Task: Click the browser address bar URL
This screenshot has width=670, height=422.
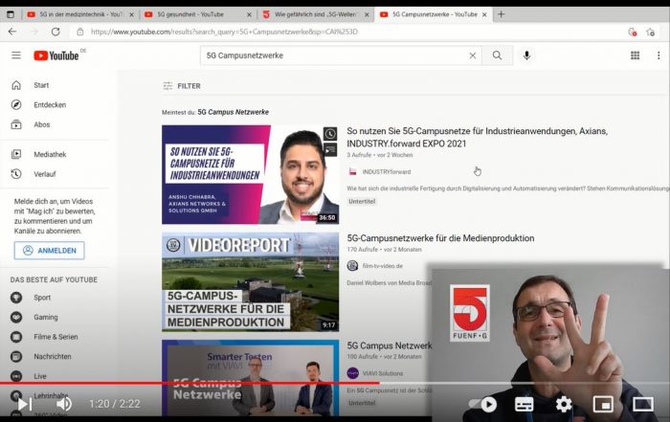Action: [x=224, y=32]
